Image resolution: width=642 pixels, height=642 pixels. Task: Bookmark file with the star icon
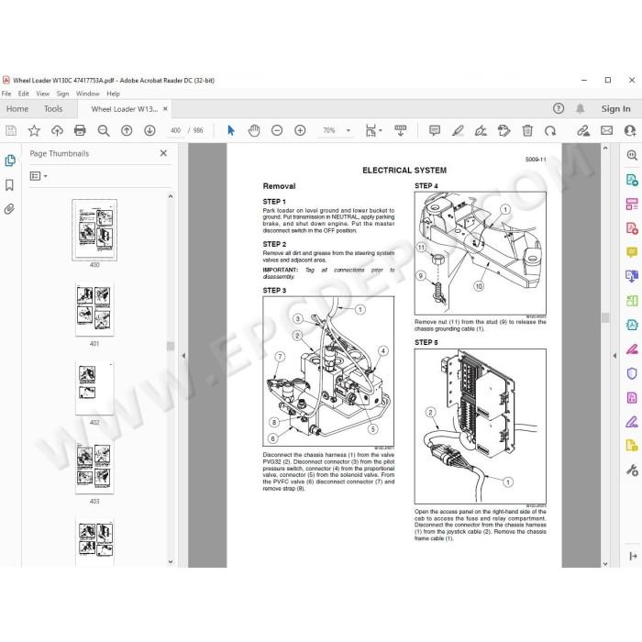click(x=34, y=130)
